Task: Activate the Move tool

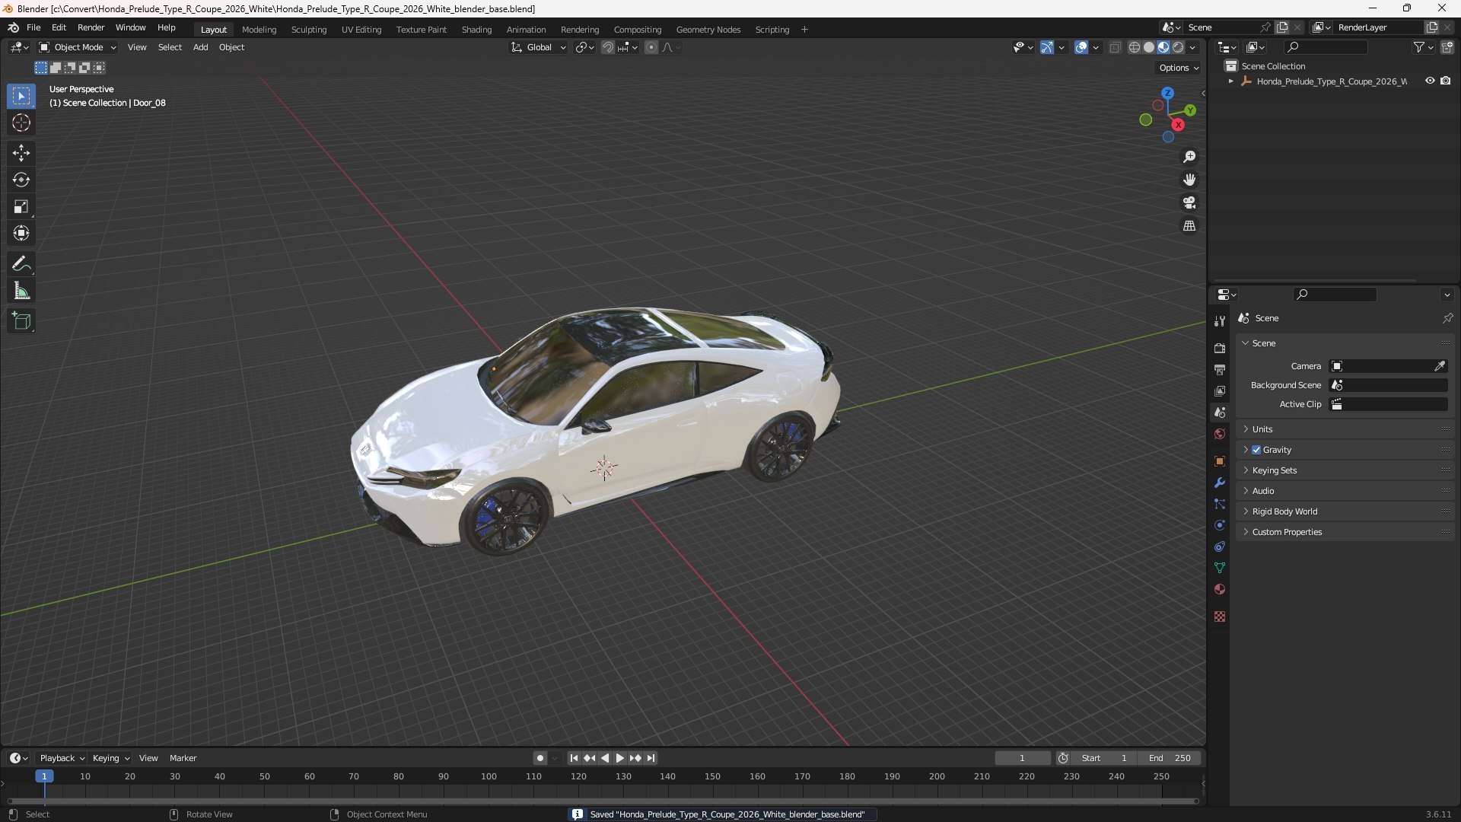Action: 21,153
